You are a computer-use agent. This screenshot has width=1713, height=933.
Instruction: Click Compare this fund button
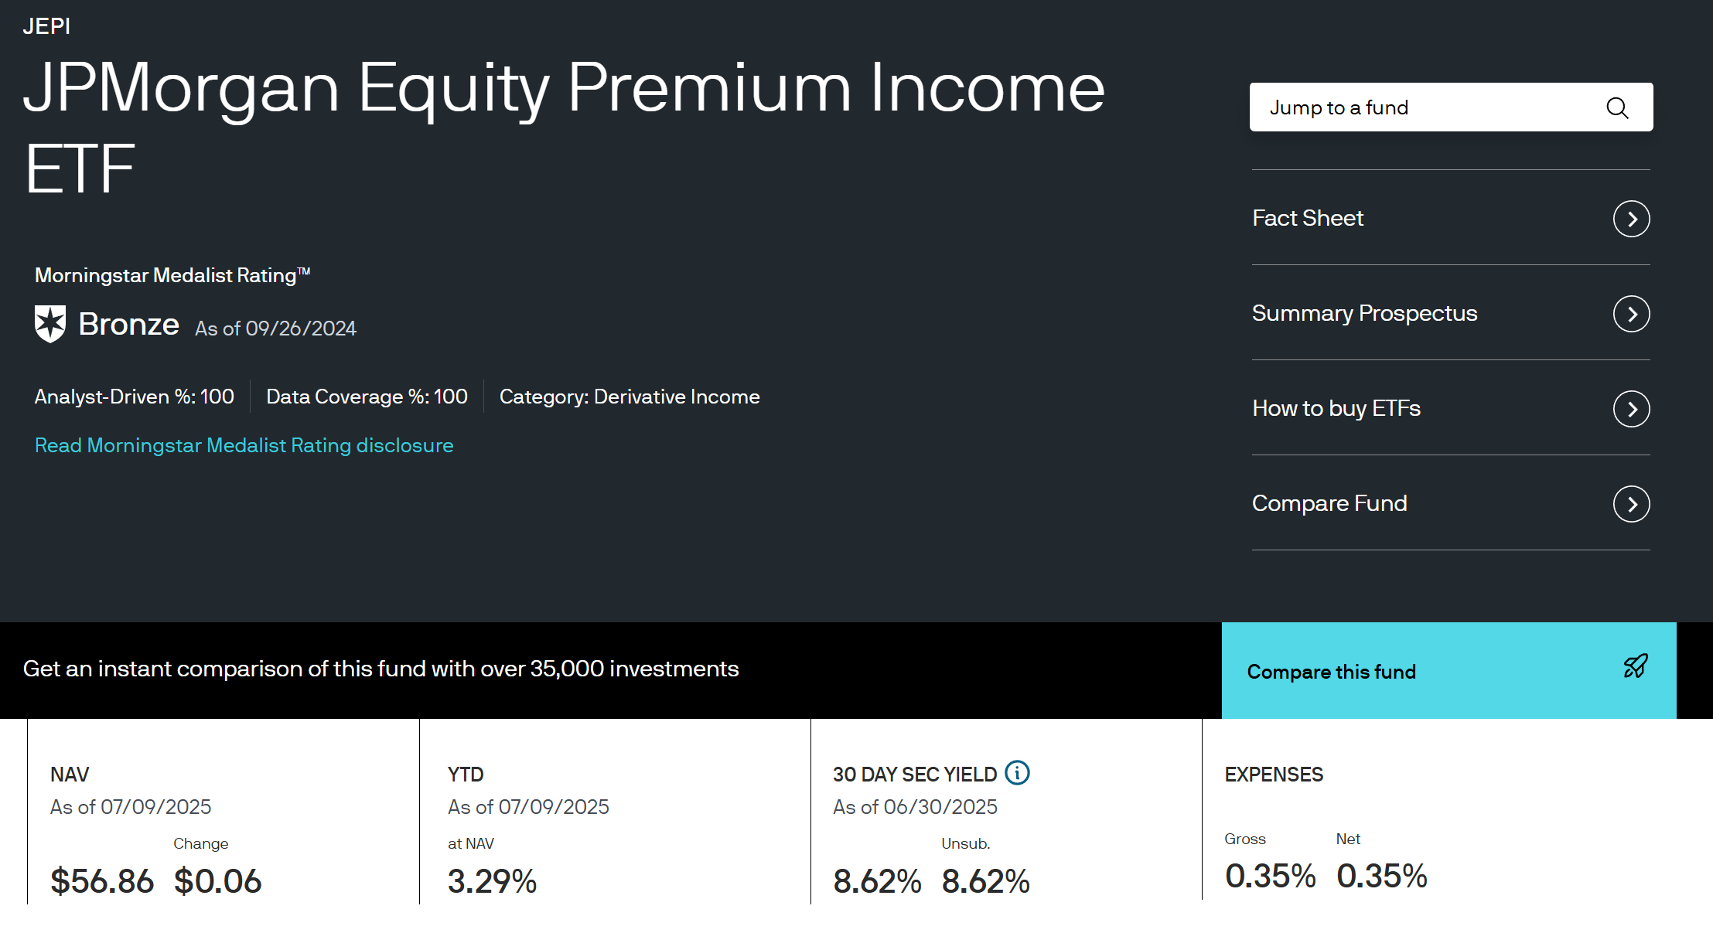(x=1449, y=670)
